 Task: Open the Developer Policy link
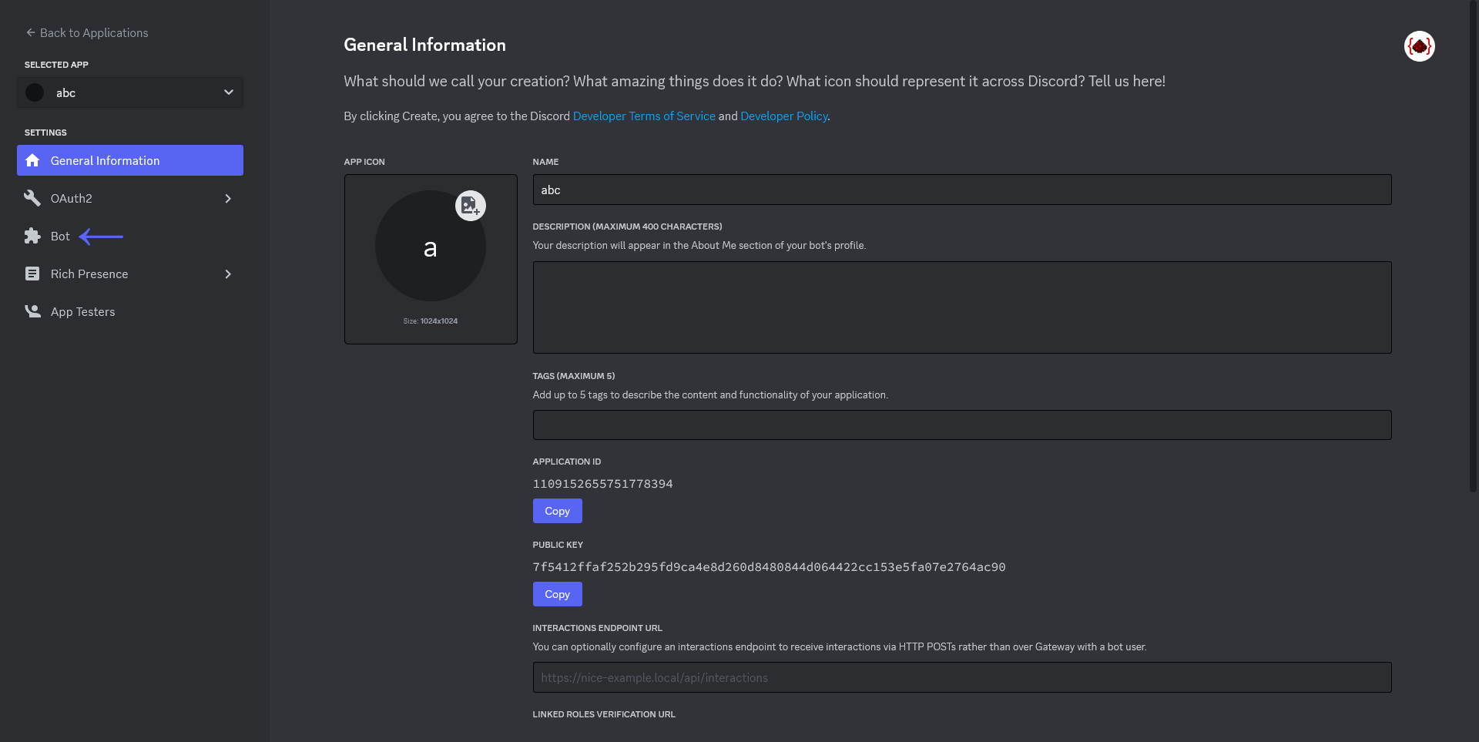pos(784,116)
